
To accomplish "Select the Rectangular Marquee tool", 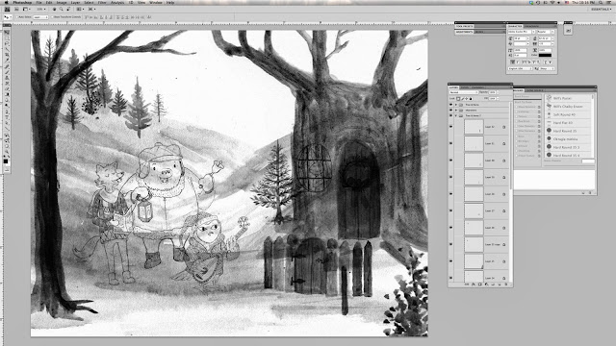I will [7, 38].
